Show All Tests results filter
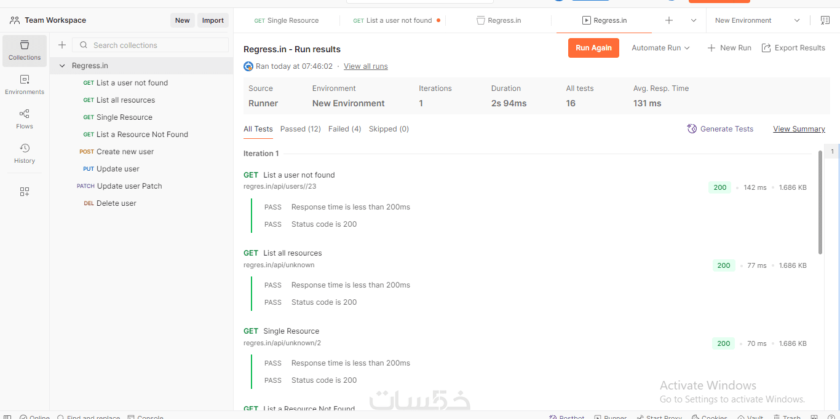840x419 pixels. click(258, 129)
